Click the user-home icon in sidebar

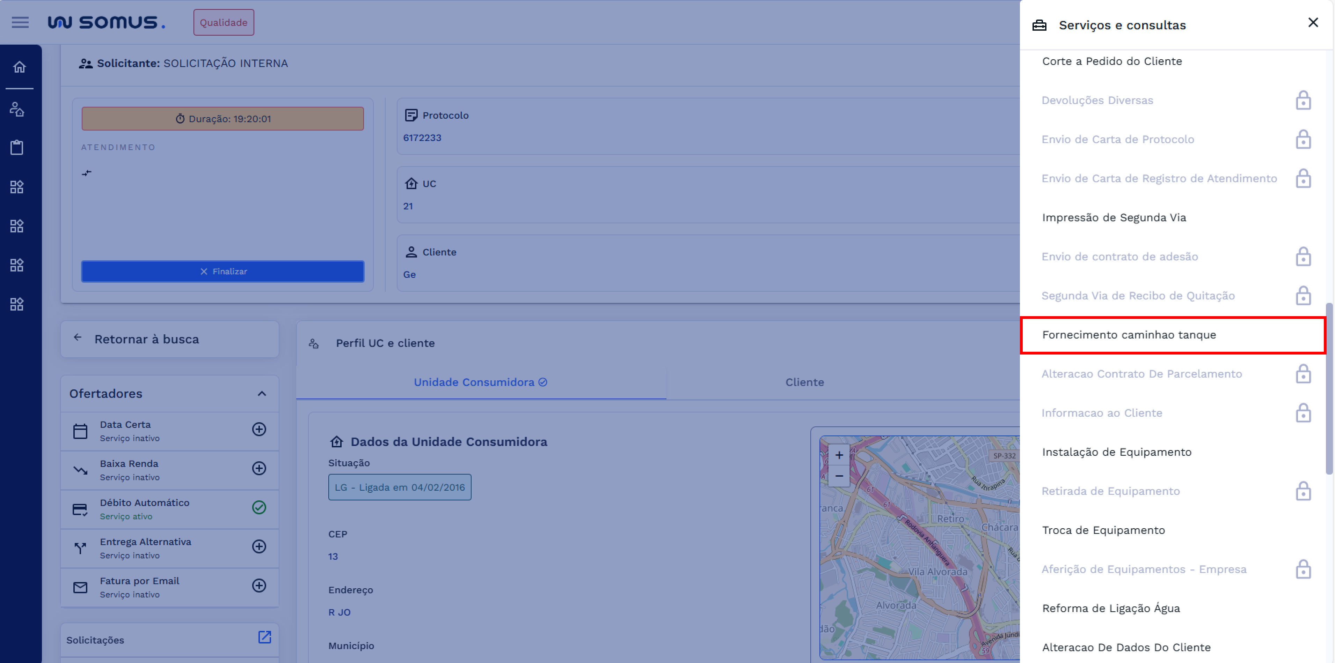point(17,109)
